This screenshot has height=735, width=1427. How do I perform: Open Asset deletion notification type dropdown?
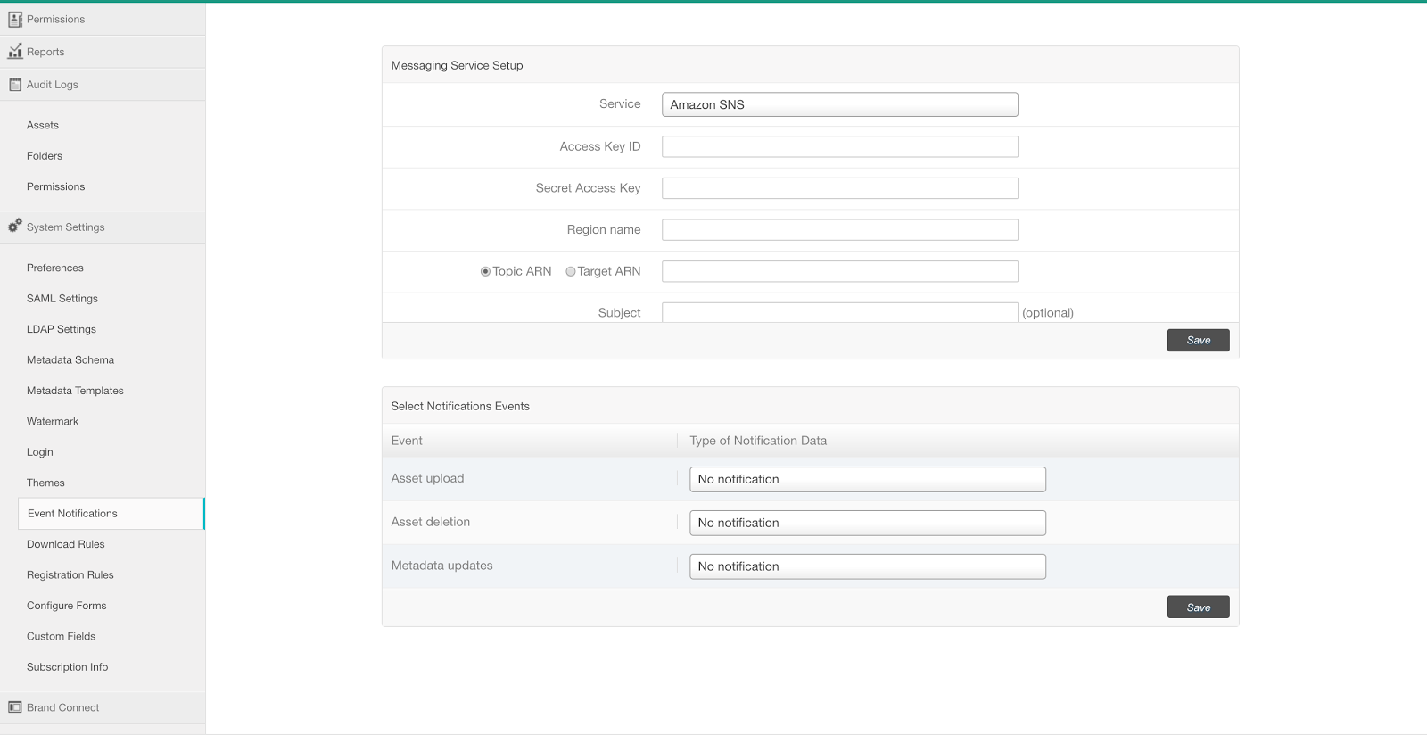(868, 523)
